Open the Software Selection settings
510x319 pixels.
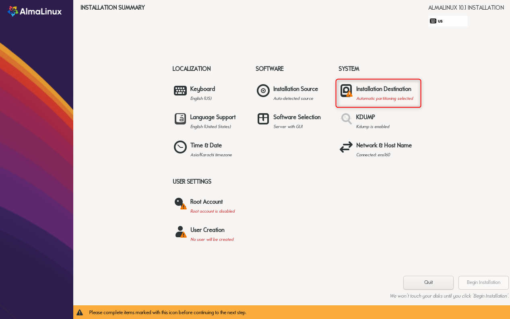pos(298,117)
